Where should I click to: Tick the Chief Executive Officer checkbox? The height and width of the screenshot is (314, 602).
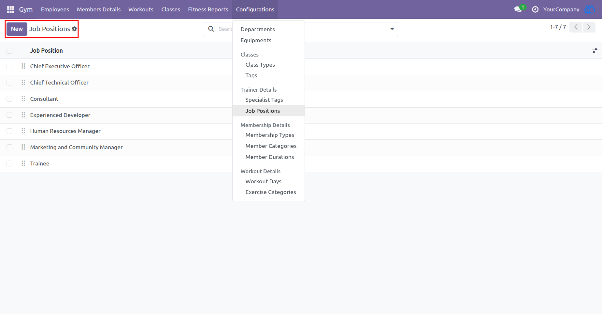(x=9, y=66)
